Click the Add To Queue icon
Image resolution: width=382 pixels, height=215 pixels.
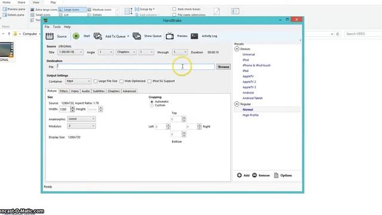(98, 36)
